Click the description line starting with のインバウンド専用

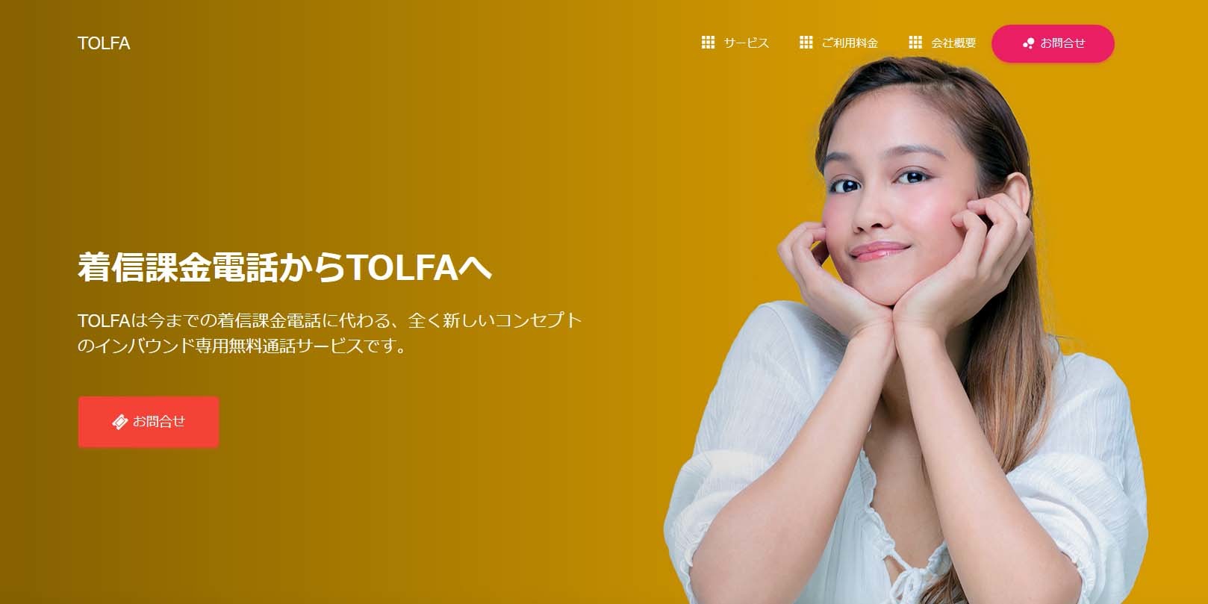[243, 346]
